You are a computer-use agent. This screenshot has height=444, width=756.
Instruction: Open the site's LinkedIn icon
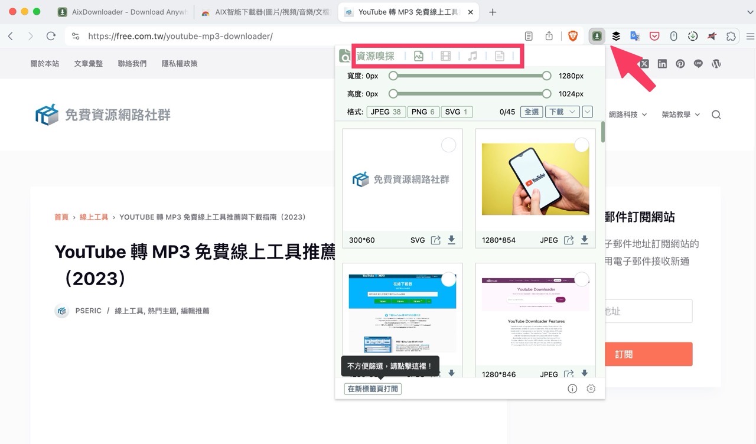point(662,64)
